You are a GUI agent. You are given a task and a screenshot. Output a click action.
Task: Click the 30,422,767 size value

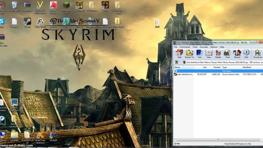coord(202,74)
